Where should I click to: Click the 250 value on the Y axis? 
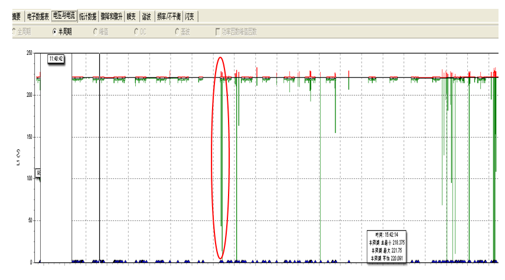click(x=28, y=53)
